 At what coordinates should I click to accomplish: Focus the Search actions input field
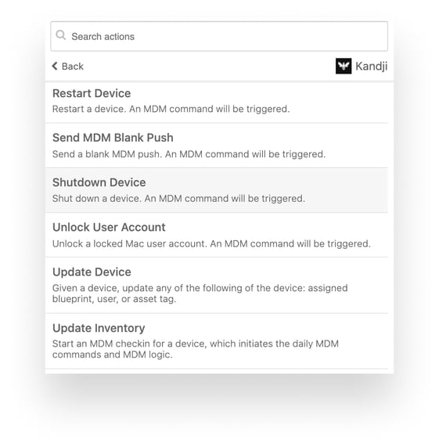219,37
